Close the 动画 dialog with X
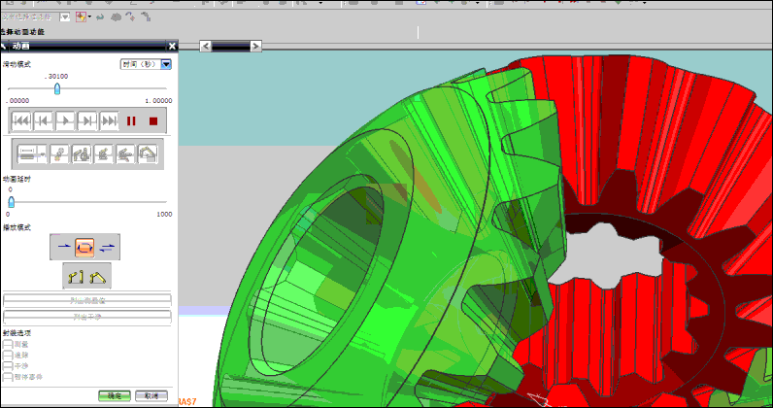The image size is (773, 408). click(172, 46)
